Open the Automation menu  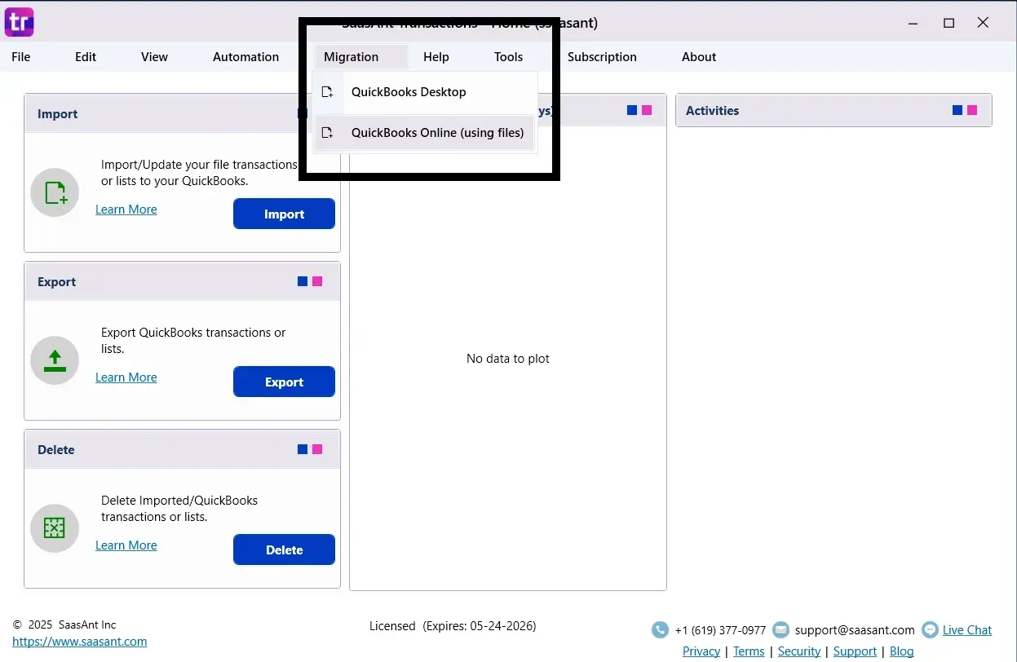[246, 57]
